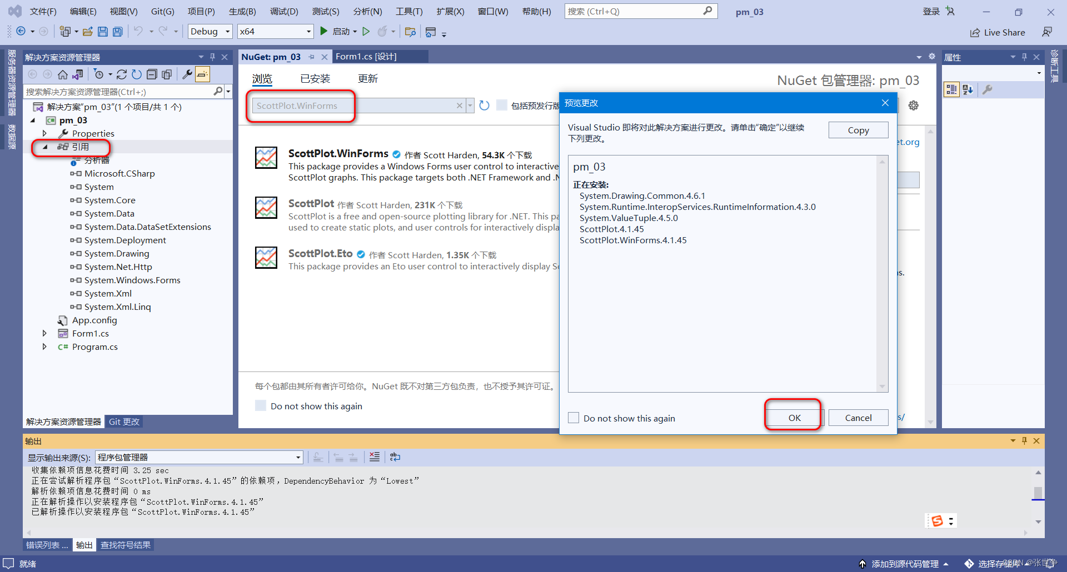Viewport: 1067px width, 572px height.
Task: Select System.Windows.Forms reference in tree
Action: pyautogui.click(x=132, y=280)
